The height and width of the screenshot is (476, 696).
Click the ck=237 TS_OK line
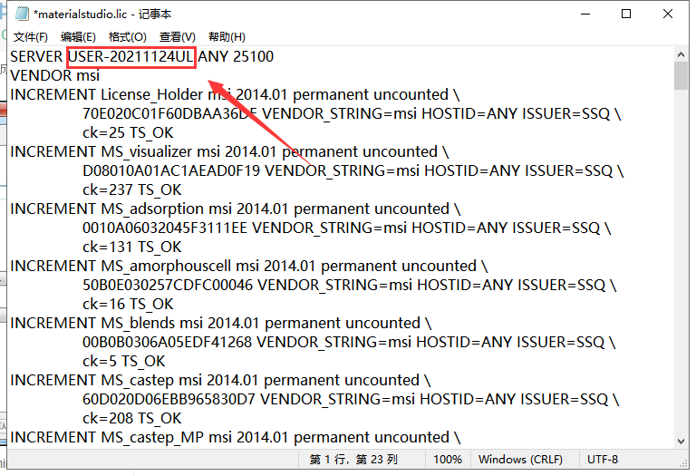pyautogui.click(x=131, y=190)
